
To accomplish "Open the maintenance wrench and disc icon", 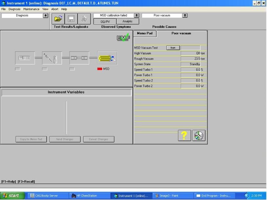I will coord(199,135).
